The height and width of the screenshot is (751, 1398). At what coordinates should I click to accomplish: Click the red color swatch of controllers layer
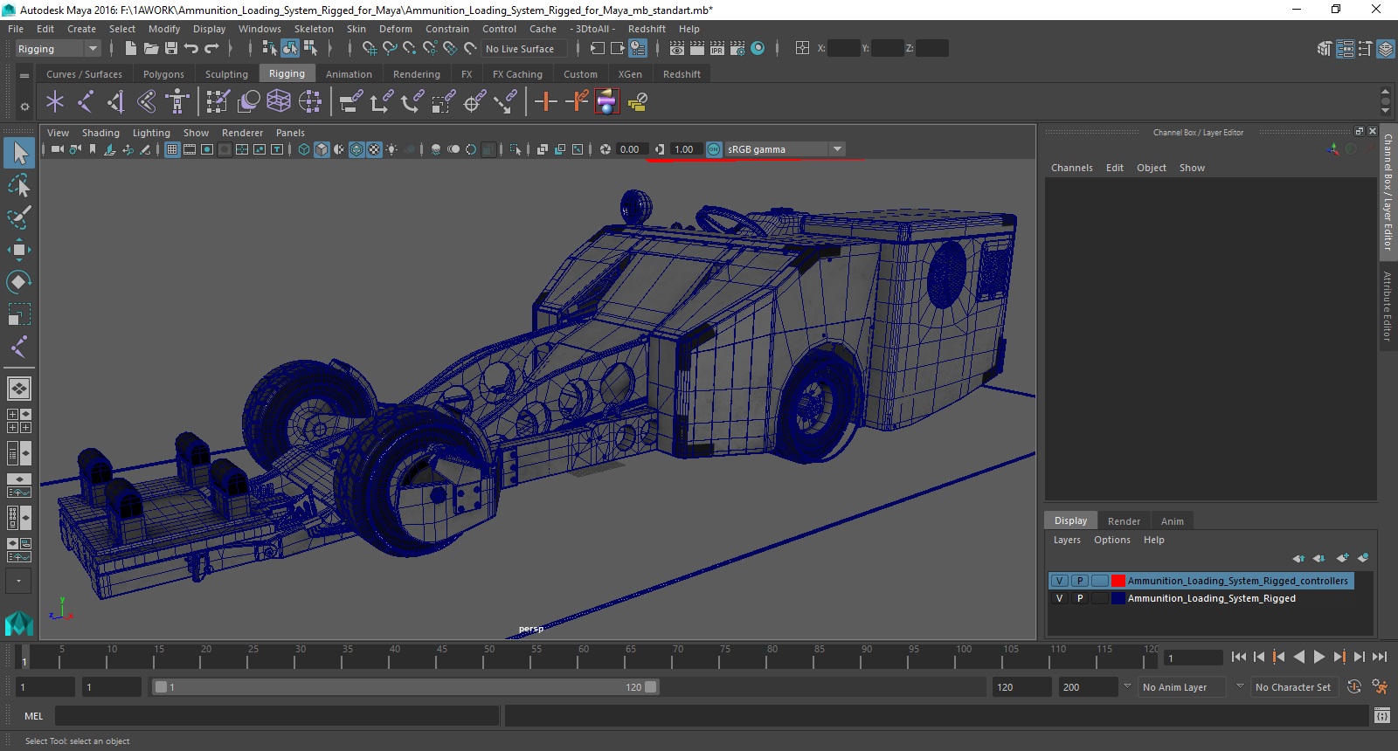[1118, 581]
